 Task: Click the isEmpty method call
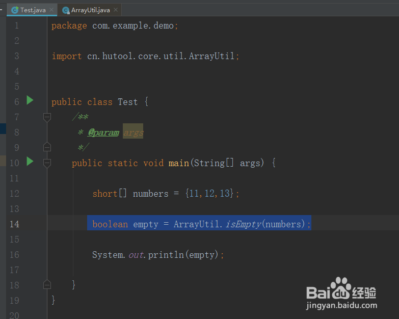[x=243, y=224]
